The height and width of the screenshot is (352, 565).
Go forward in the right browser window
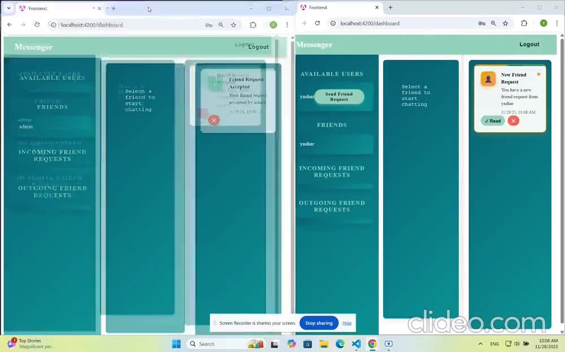(x=304, y=23)
